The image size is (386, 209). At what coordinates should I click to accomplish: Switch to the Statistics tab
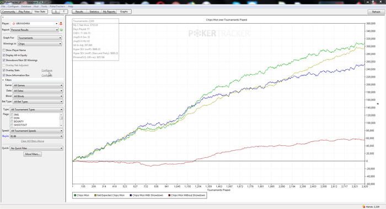click(x=94, y=12)
